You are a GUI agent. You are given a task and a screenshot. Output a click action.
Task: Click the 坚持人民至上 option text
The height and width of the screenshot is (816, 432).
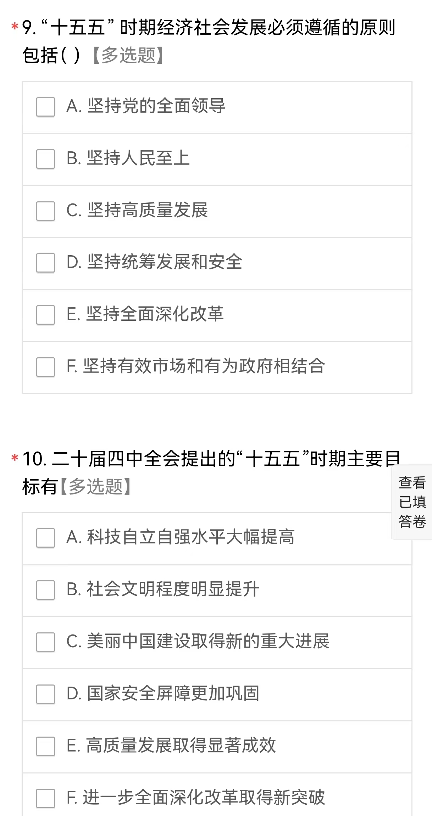tap(138, 158)
